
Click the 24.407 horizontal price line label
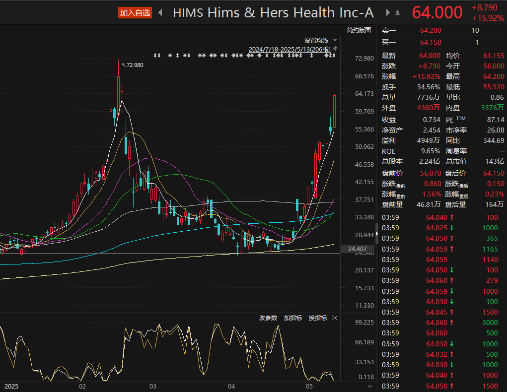358,249
